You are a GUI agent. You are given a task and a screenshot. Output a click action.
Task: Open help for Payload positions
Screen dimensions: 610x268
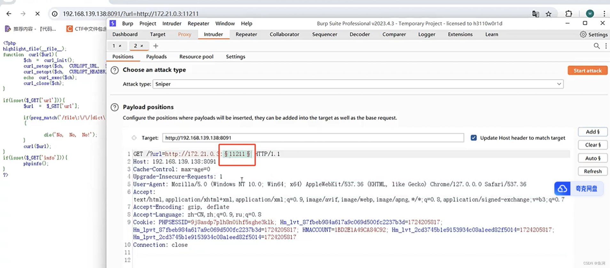(x=114, y=107)
